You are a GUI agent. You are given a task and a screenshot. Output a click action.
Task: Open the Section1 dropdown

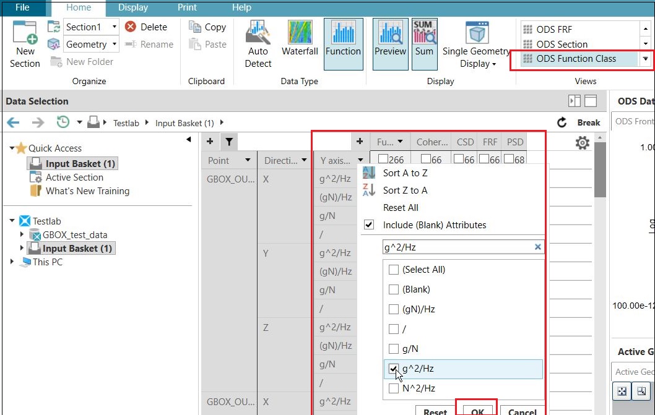[115, 27]
